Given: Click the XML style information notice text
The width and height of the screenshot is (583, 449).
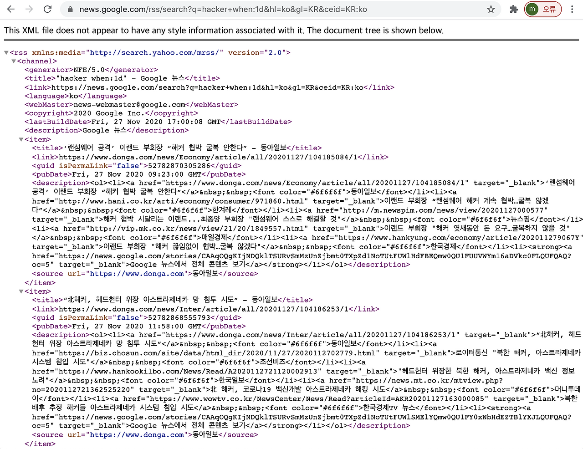Looking at the screenshot, I should coord(224,31).
